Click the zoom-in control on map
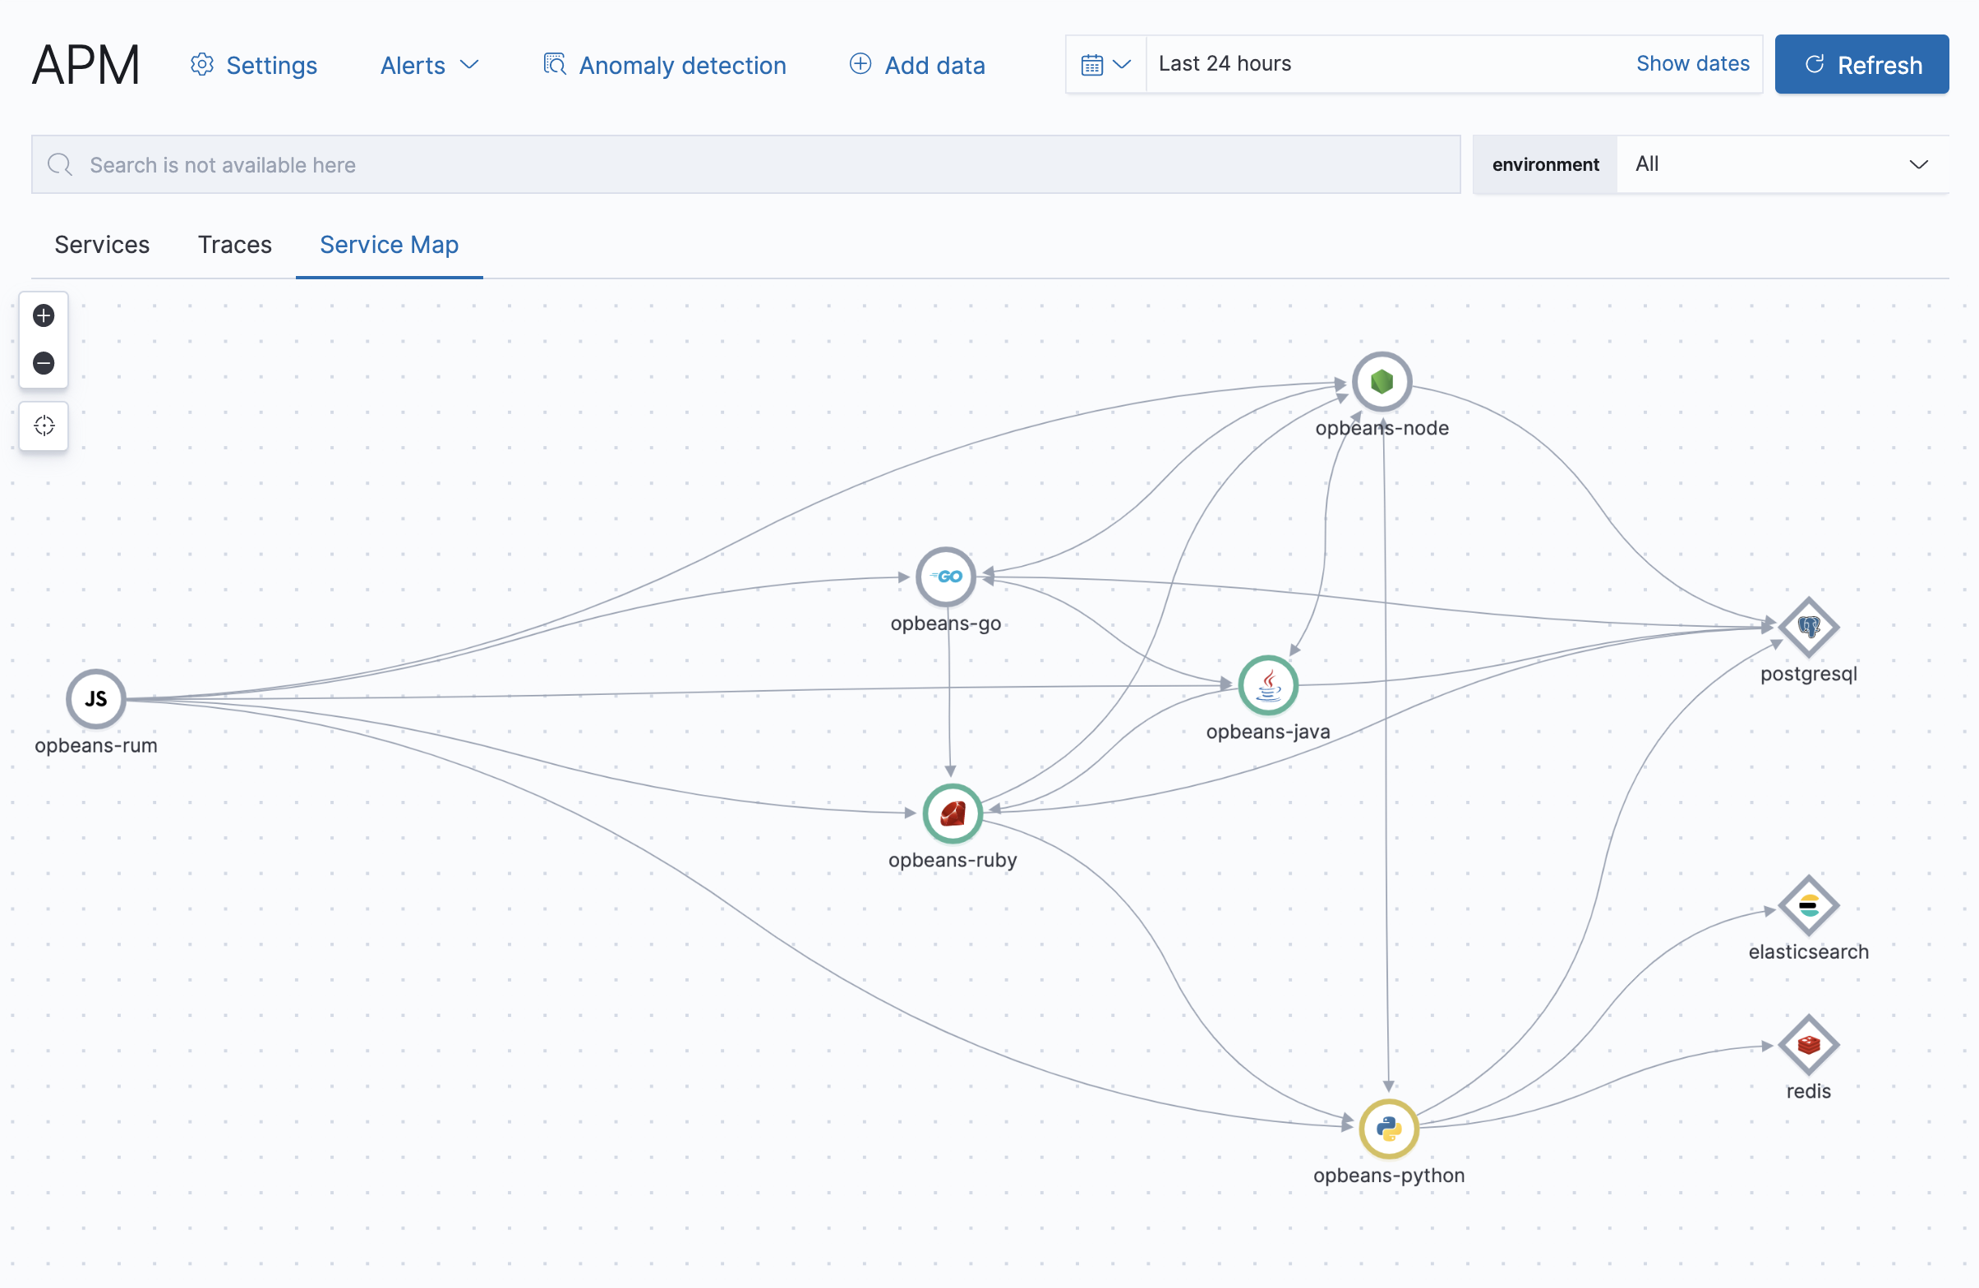 point(44,315)
